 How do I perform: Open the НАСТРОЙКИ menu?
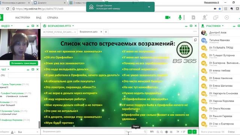(x=22, y=18)
